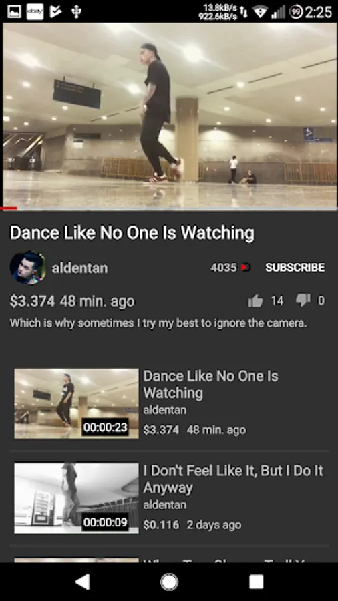Tap the Android recent apps square
The width and height of the screenshot is (338, 601).
[x=256, y=582]
